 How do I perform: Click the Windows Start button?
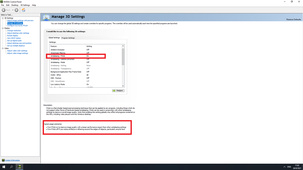pos(4,167)
